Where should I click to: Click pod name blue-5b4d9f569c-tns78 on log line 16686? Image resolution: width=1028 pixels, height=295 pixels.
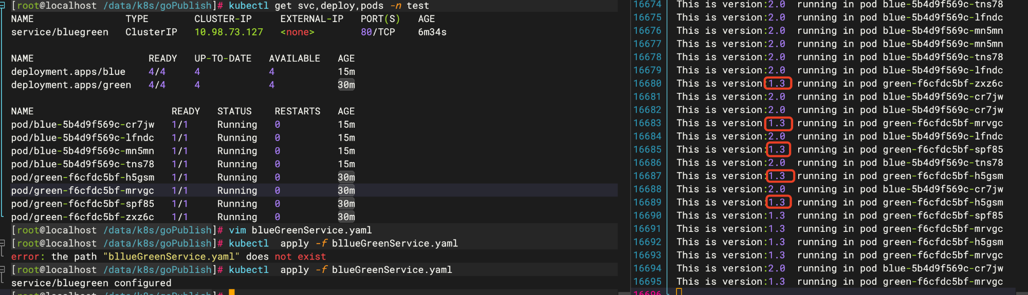point(943,163)
